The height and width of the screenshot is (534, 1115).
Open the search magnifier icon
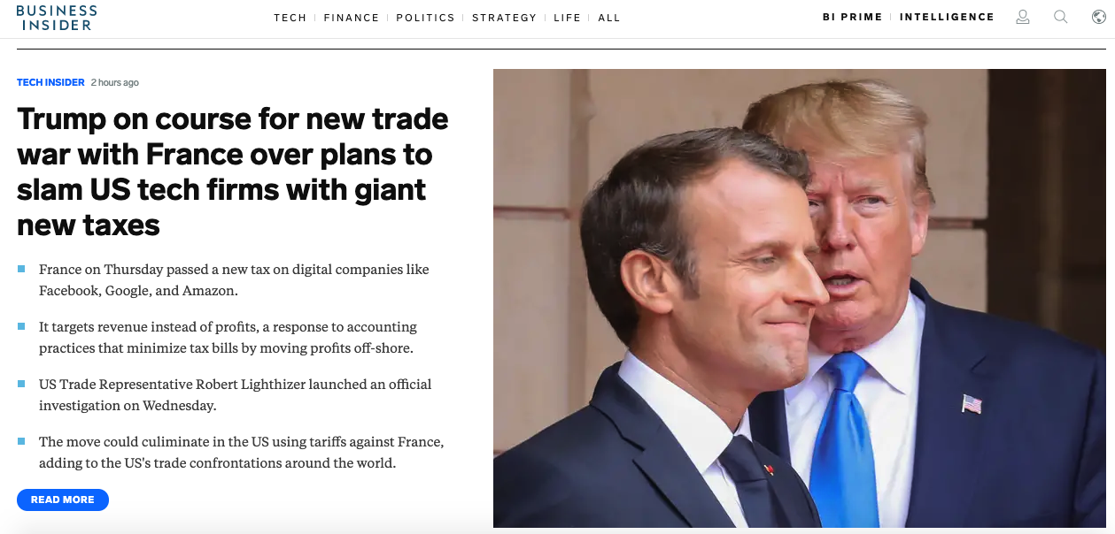(1060, 17)
